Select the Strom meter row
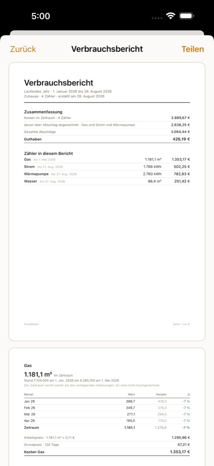 (107, 167)
